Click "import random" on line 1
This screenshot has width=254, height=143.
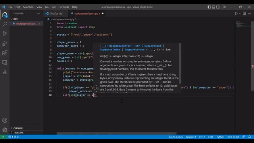click(x=67, y=23)
